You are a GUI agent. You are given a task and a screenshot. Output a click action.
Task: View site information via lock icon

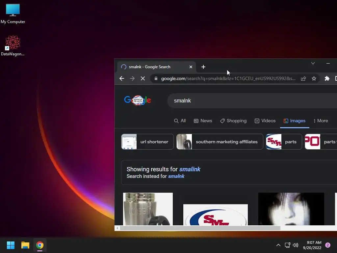(156, 78)
